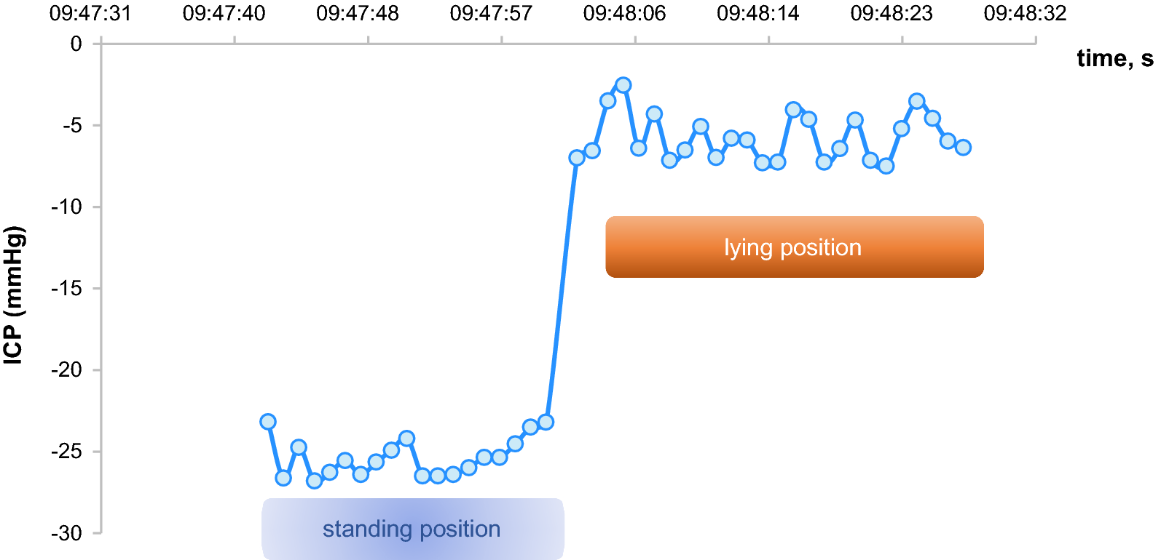This screenshot has width=1161, height=560.
Task: Click the orange 'lying position' label
Action: pos(794,247)
